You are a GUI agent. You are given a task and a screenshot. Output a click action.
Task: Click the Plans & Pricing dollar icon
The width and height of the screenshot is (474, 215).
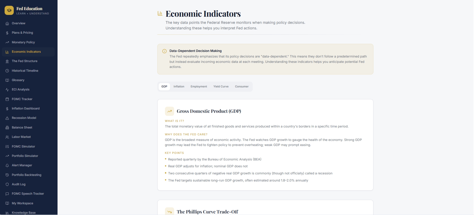[x=7, y=33]
